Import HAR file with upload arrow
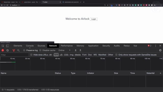The height and width of the screenshot is (92, 163). pos(76,50)
